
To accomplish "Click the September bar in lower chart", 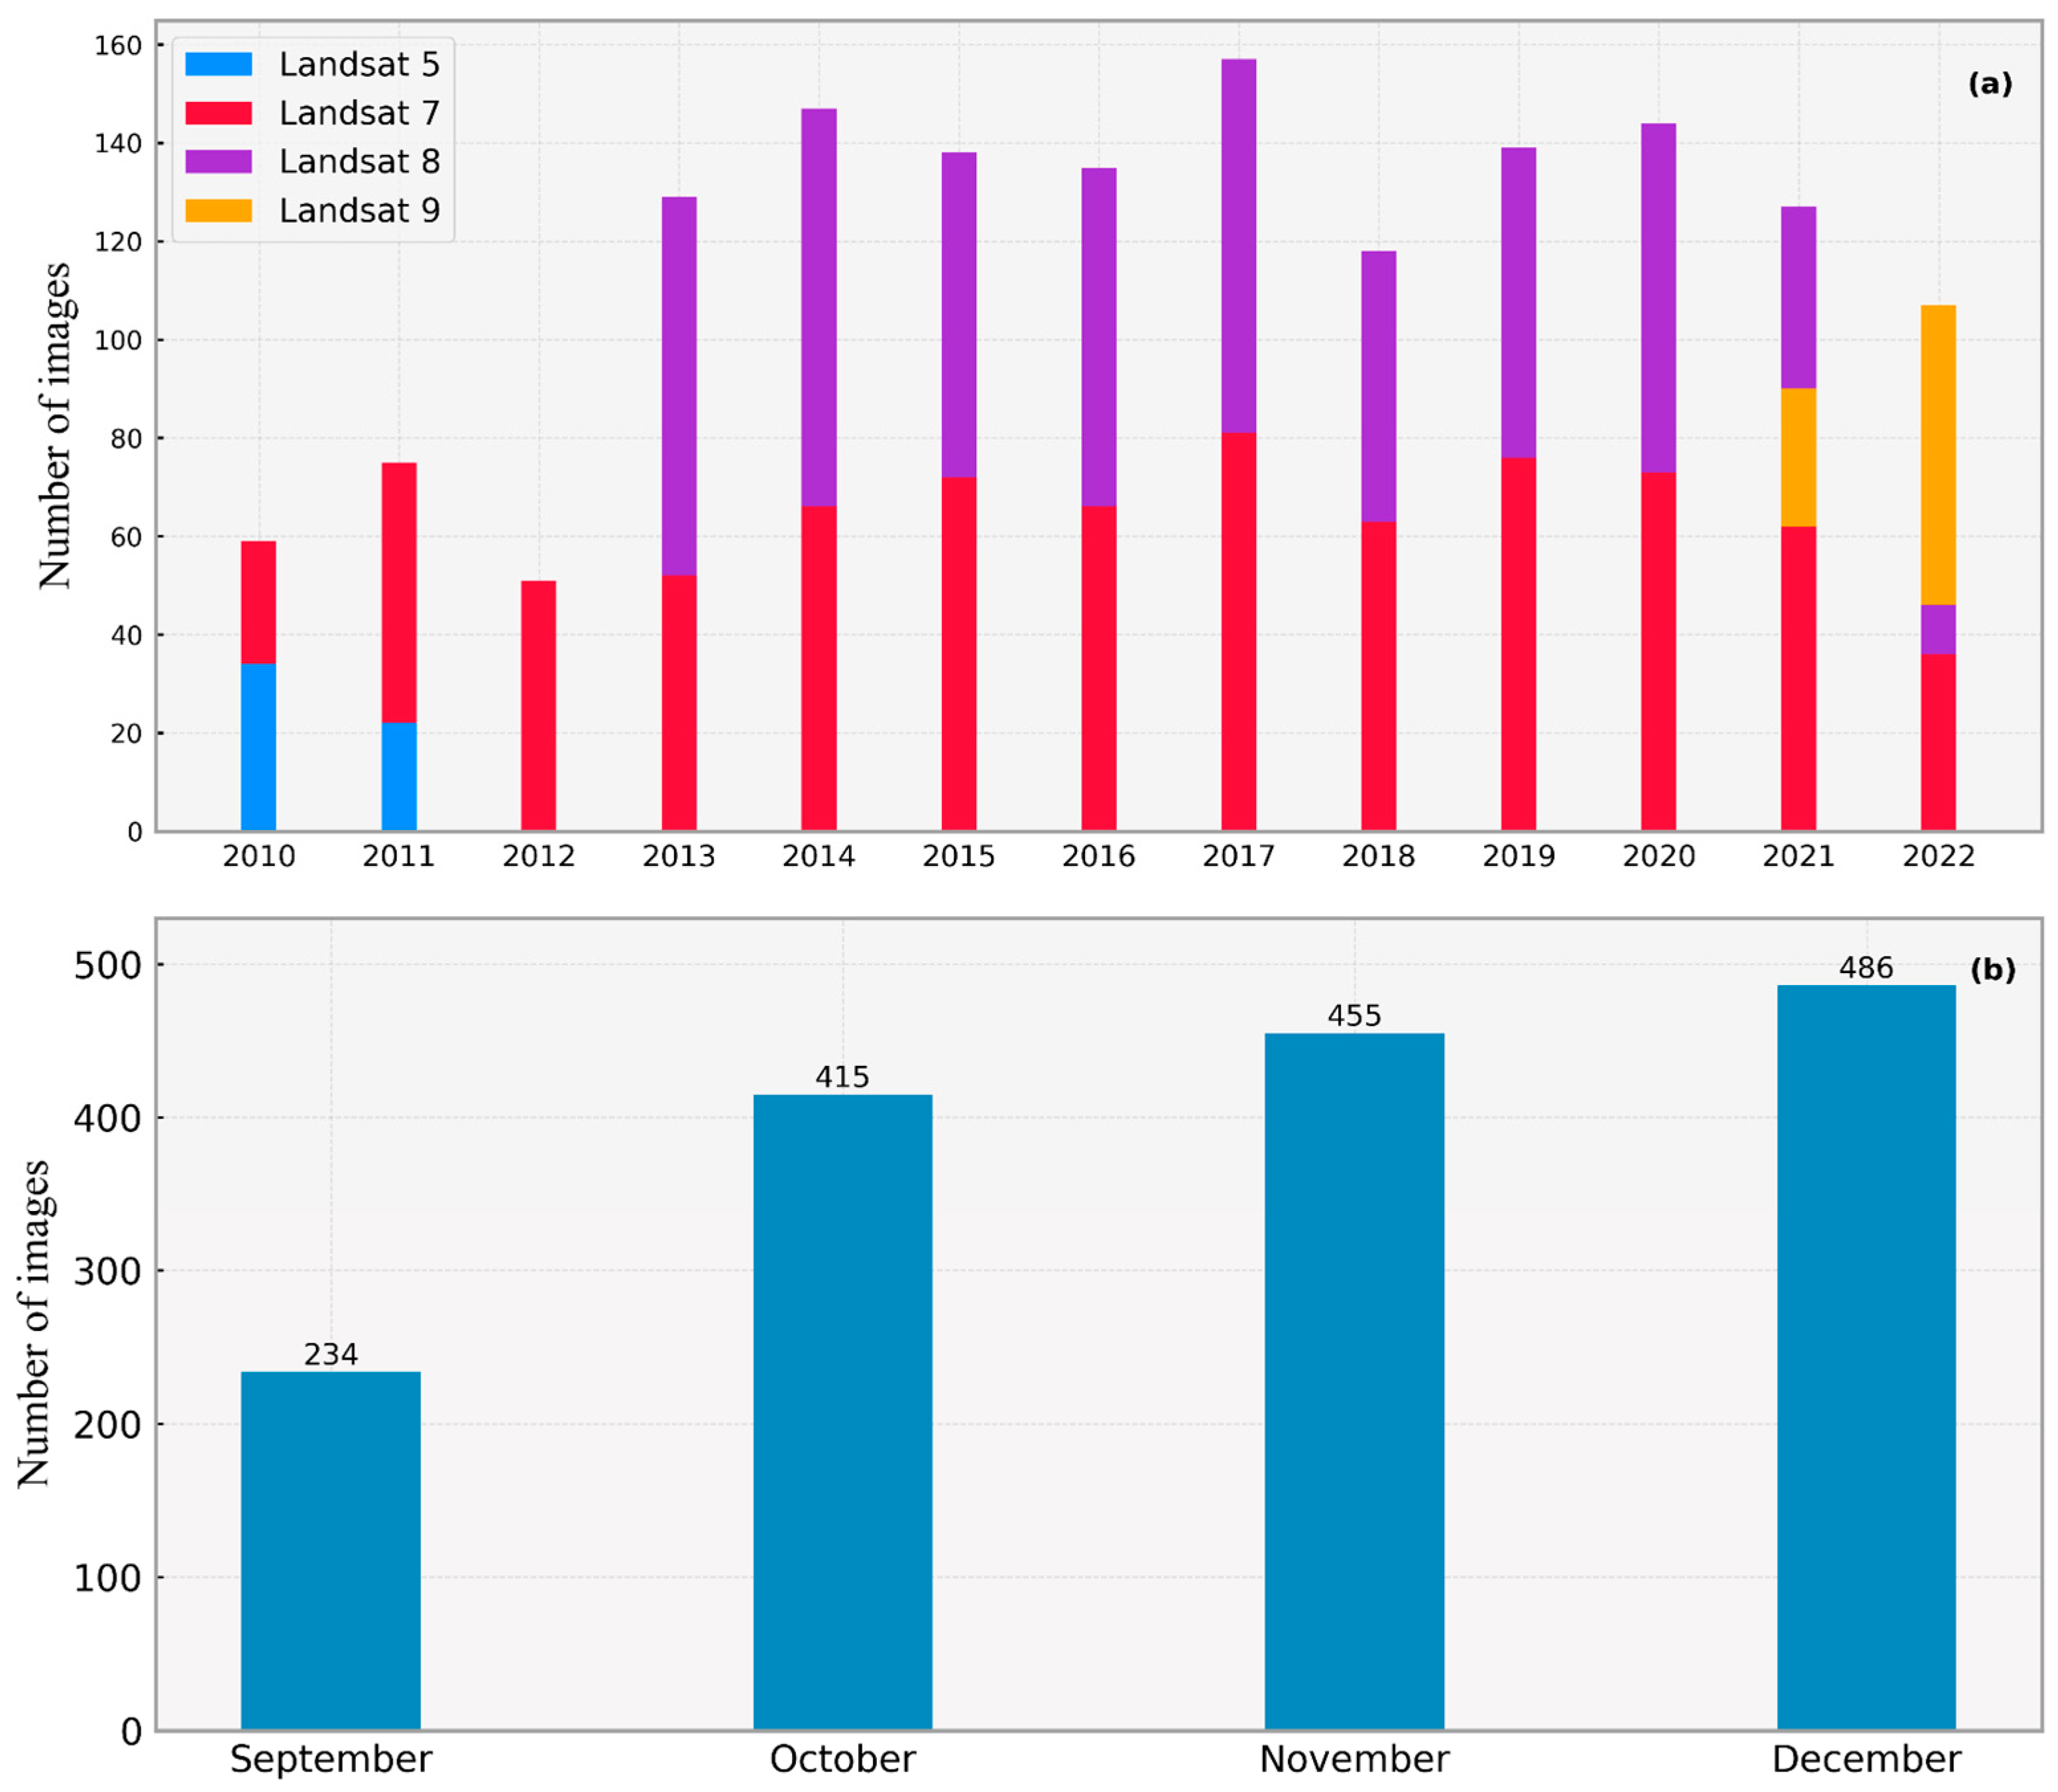I will click(x=330, y=1550).
